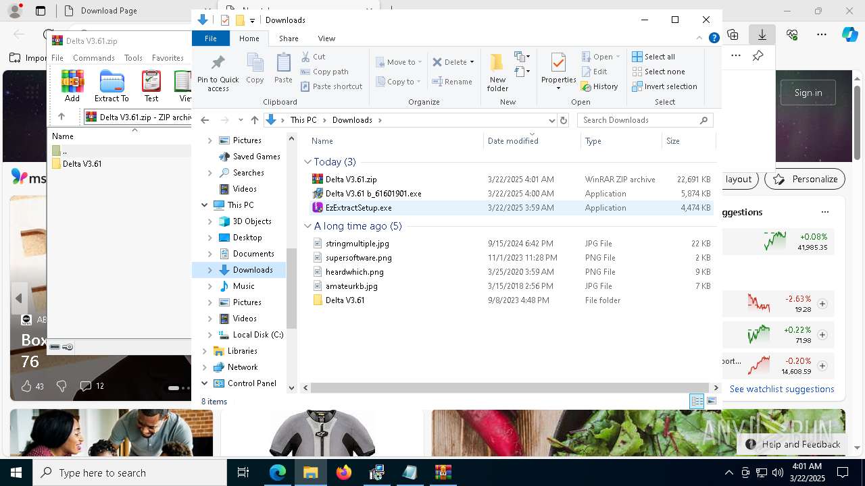
Task: Switch to Large icons view in status bar
Action: coord(711,402)
